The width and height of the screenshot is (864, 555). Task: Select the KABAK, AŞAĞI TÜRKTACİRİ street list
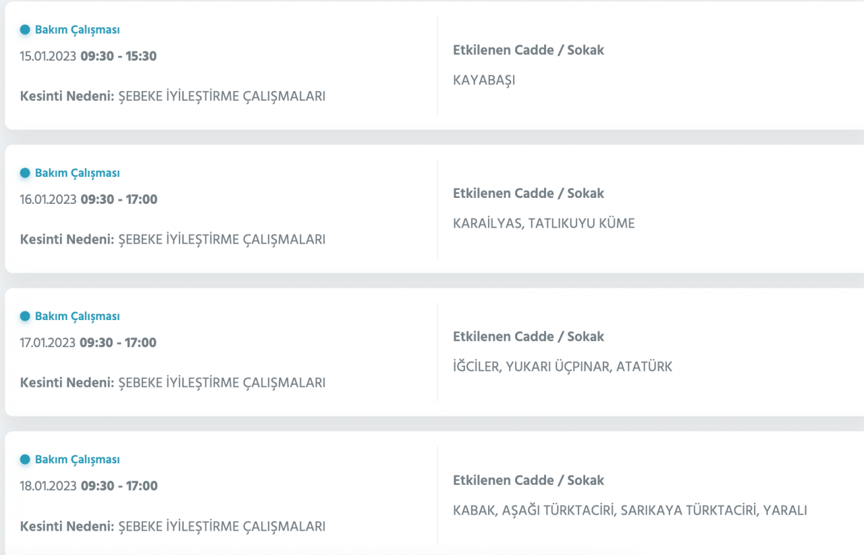[629, 510]
